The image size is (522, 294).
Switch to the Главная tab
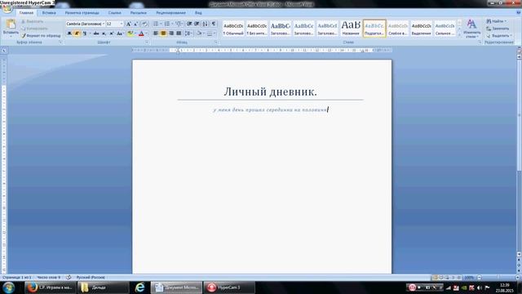pos(26,13)
